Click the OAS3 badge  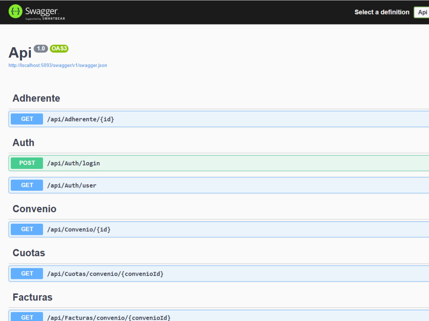pyautogui.click(x=59, y=49)
